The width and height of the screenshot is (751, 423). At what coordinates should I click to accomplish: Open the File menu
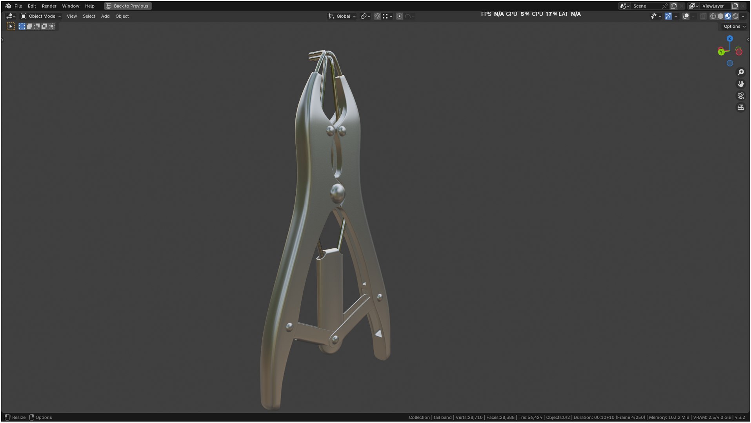point(18,6)
